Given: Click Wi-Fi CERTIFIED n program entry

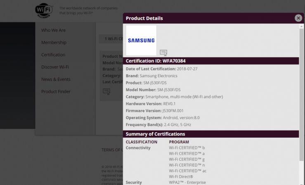Looking at the screenshot, I should [x=187, y=165].
